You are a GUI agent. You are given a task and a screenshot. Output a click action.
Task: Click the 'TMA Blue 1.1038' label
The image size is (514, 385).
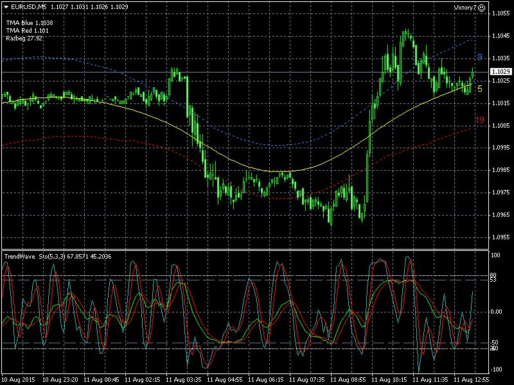click(30, 23)
